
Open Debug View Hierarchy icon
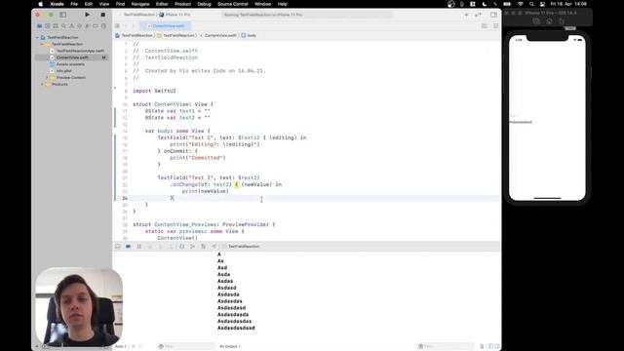(182, 247)
